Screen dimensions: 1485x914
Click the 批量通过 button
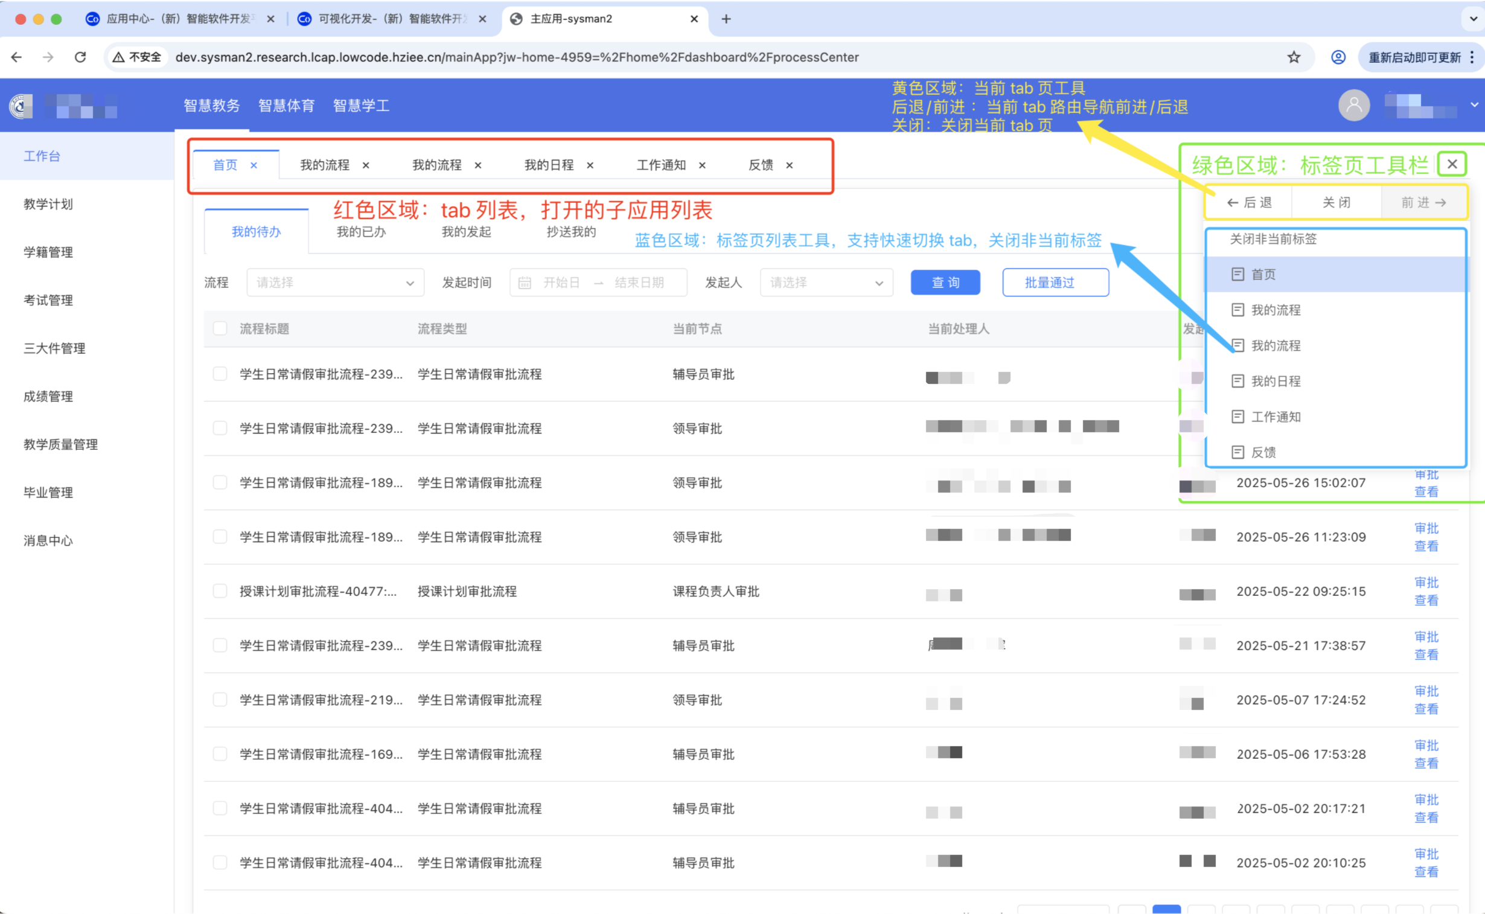pyautogui.click(x=1055, y=283)
